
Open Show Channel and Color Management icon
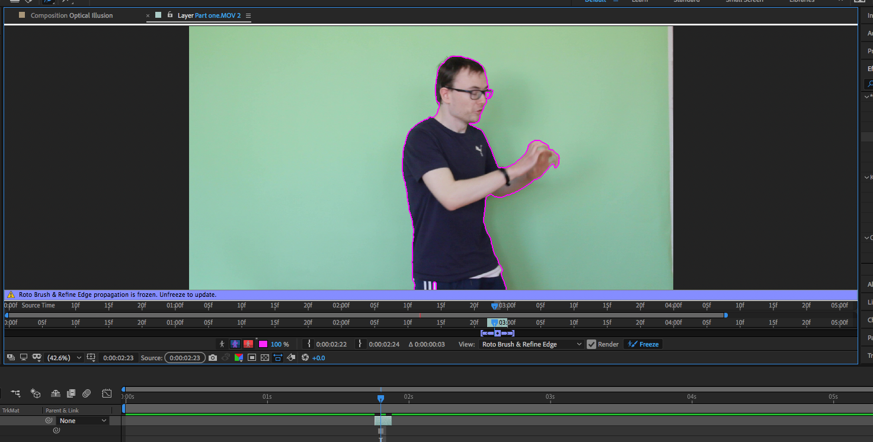pyautogui.click(x=239, y=358)
